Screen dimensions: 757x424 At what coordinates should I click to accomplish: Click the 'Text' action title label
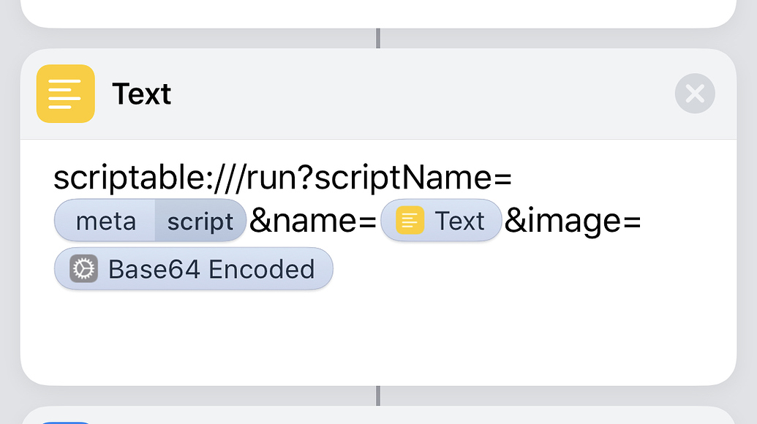click(x=142, y=94)
